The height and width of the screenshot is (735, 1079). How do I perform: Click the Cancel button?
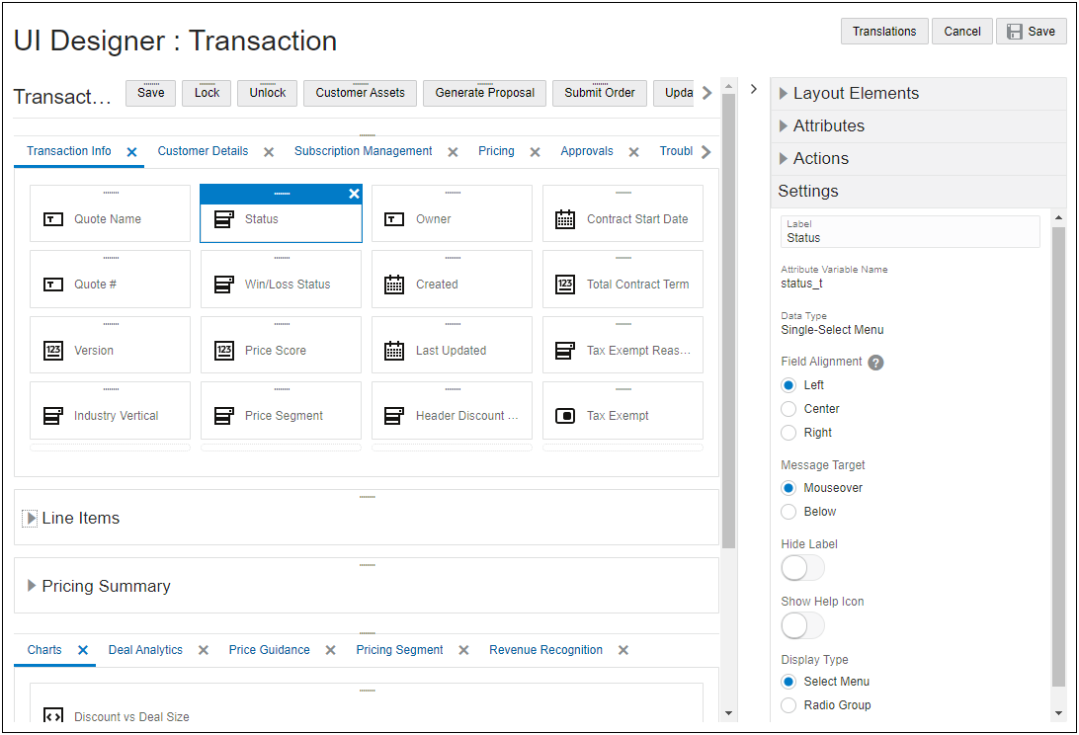click(962, 32)
